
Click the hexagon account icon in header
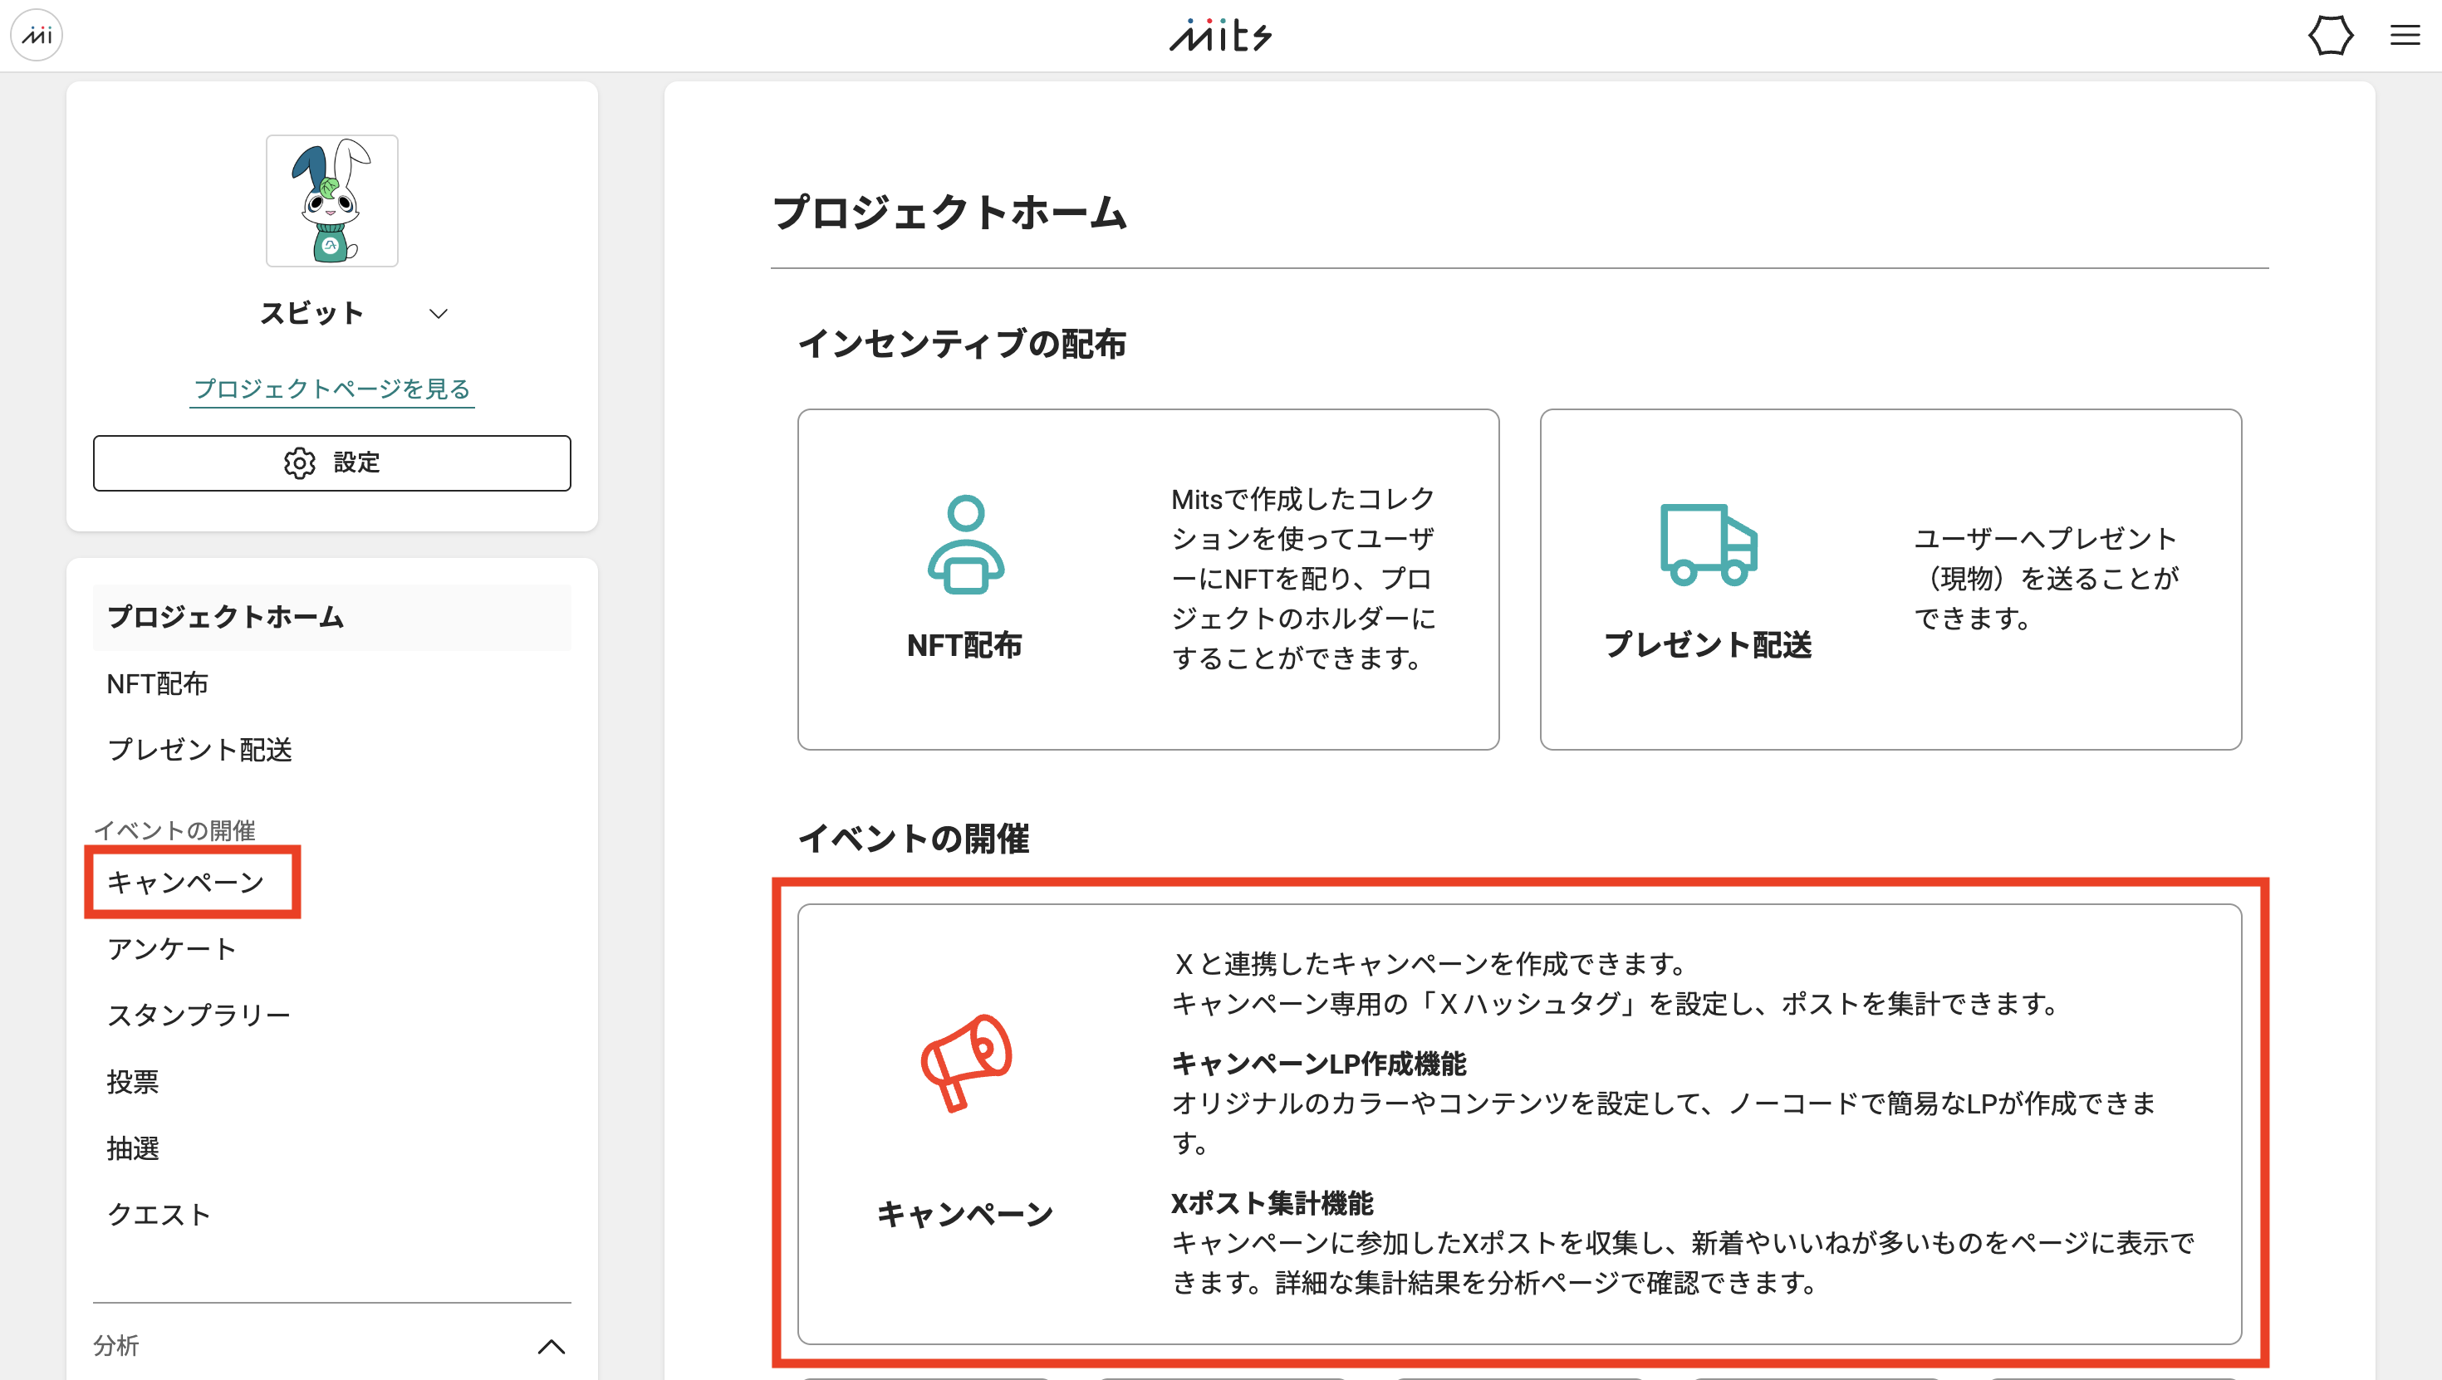pyautogui.click(x=2330, y=36)
